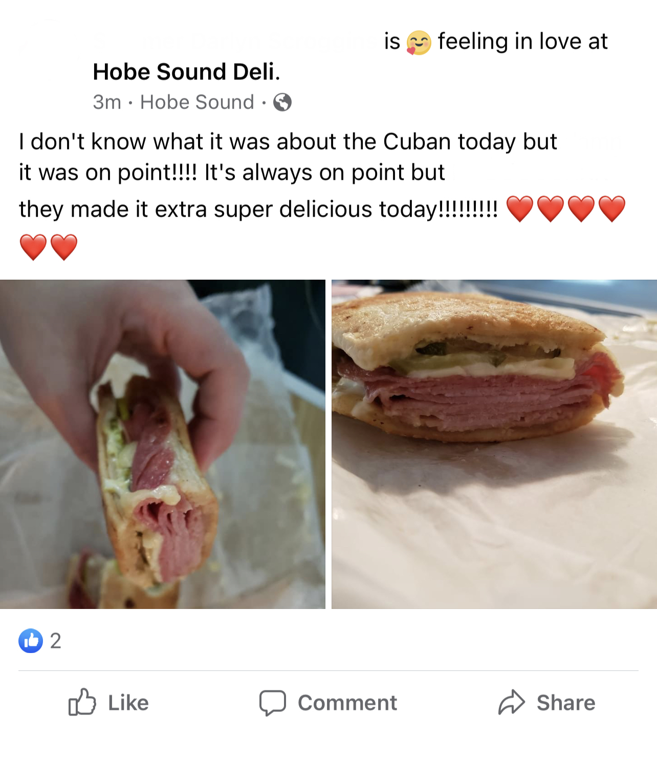Click the 3m post timestamp
The height and width of the screenshot is (757, 657).
107,102
